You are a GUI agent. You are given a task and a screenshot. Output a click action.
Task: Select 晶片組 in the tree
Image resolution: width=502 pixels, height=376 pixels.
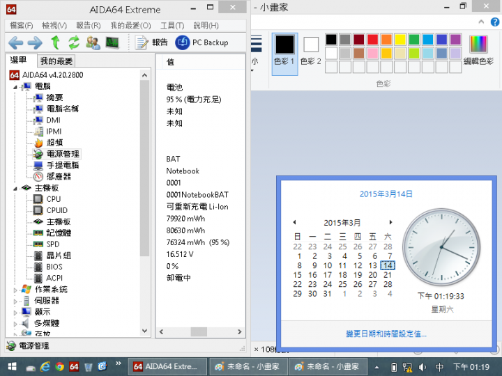(59, 256)
